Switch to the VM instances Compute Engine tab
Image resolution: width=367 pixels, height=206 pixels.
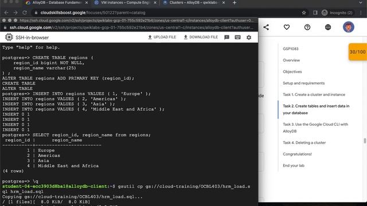126,3
